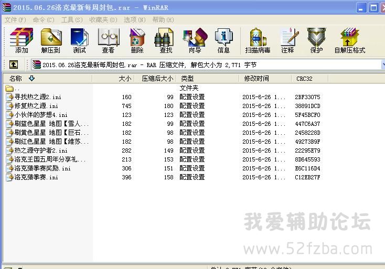Select file name 热之源守护者2.ini
This screenshot has width=385, height=269.
(x=41, y=150)
